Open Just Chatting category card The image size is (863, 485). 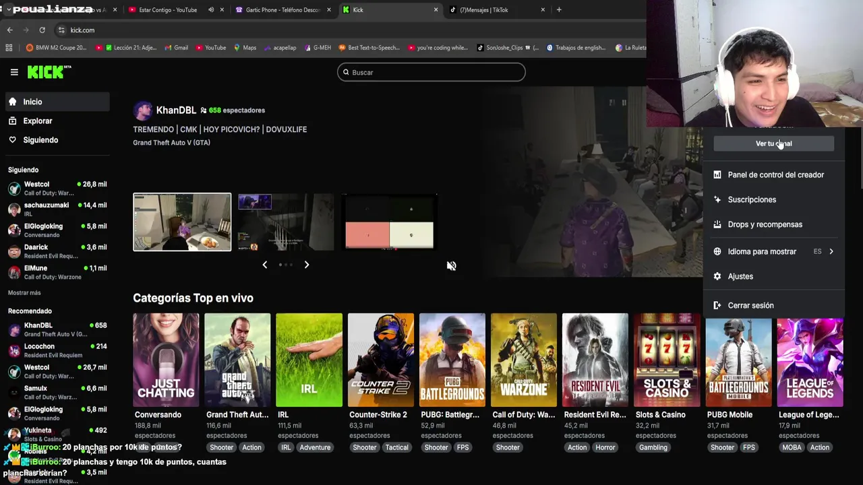click(166, 360)
